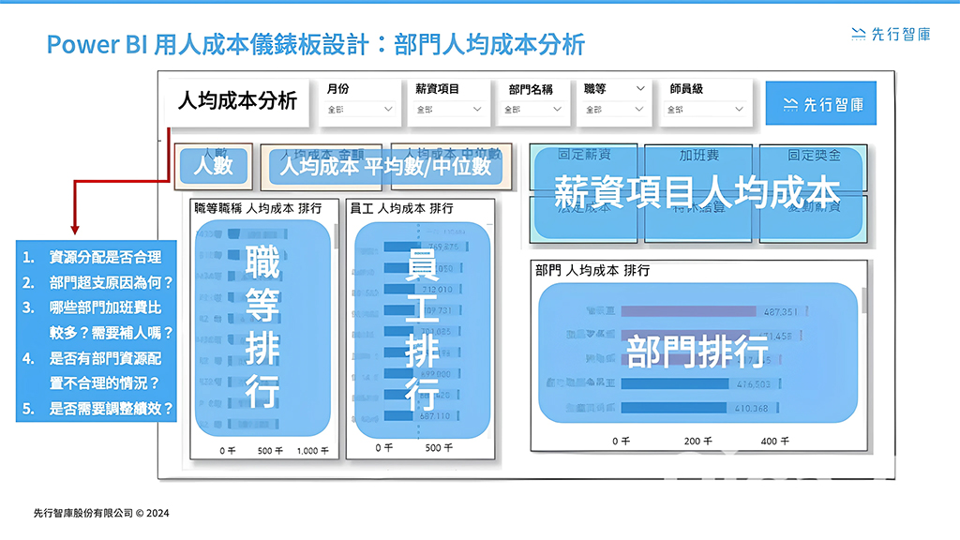Select the department bar labeled 416,503
This screenshot has width=960, height=540.
(675, 383)
